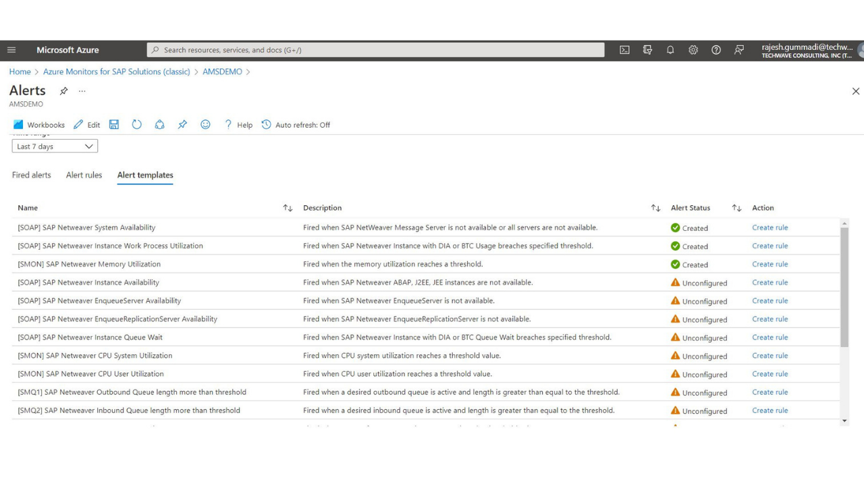Screen dimensions: 864x486
Task: Click the smiley feedback icon in toolbar
Action: (x=205, y=124)
